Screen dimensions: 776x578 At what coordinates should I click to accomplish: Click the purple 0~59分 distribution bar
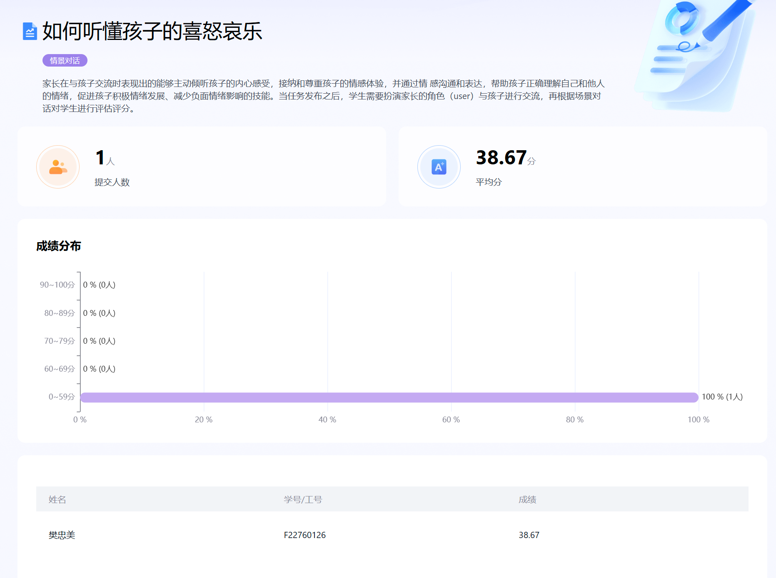389,397
